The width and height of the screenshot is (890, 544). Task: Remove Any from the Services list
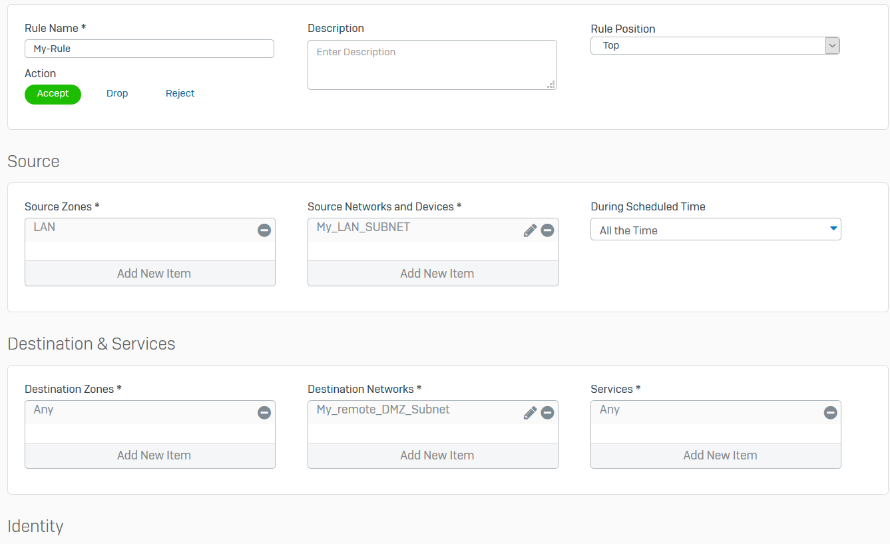click(830, 413)
